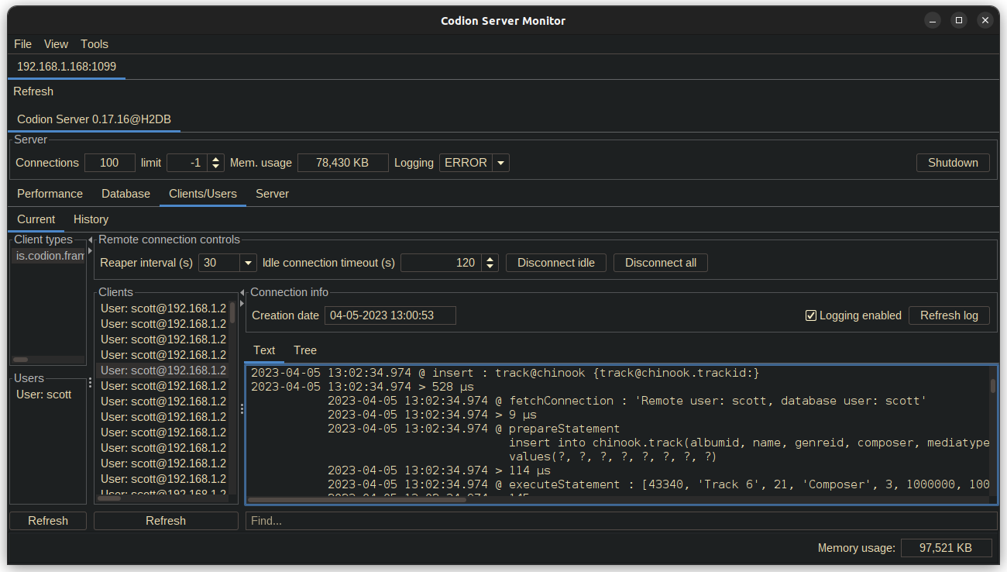
Task: Open the Tools menu
Action: pos(95,44)
